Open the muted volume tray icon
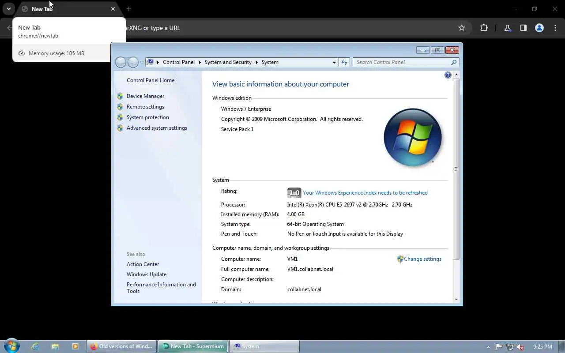This screenshot has width=565, height=353. coord(521,347)
